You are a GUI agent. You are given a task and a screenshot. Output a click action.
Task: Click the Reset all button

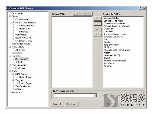pos(57,104)
